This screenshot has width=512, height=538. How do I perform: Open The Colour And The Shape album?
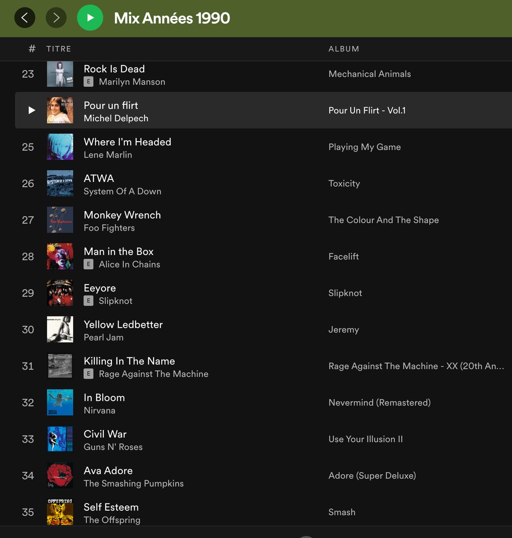click(x=384, y=220)
